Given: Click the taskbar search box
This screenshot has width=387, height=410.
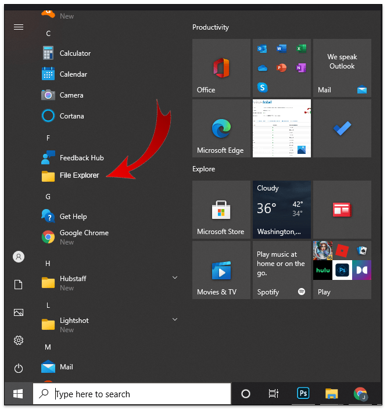Looking at the screenshot, I should point(132,394).
